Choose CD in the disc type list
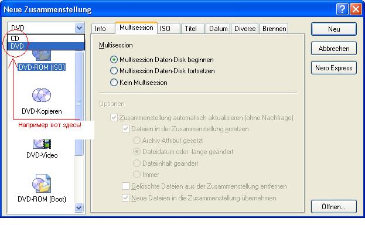Image resolution: width=365 pixels, height=225 pixels. pos(46,39)
